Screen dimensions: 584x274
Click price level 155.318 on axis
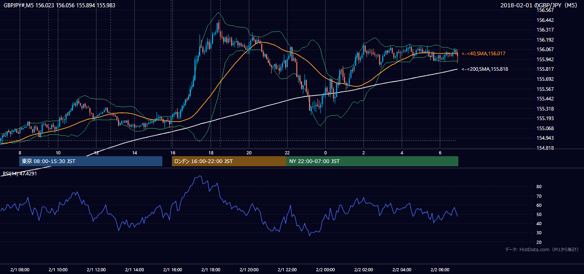[545, 109]
